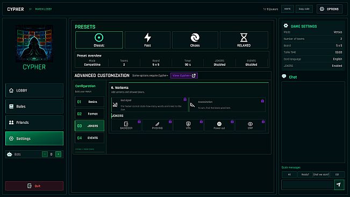This screenshot has width=350, height=197.
Task: Click the purple lock on Backdoor joker
Action: click(x=139, y=122)
